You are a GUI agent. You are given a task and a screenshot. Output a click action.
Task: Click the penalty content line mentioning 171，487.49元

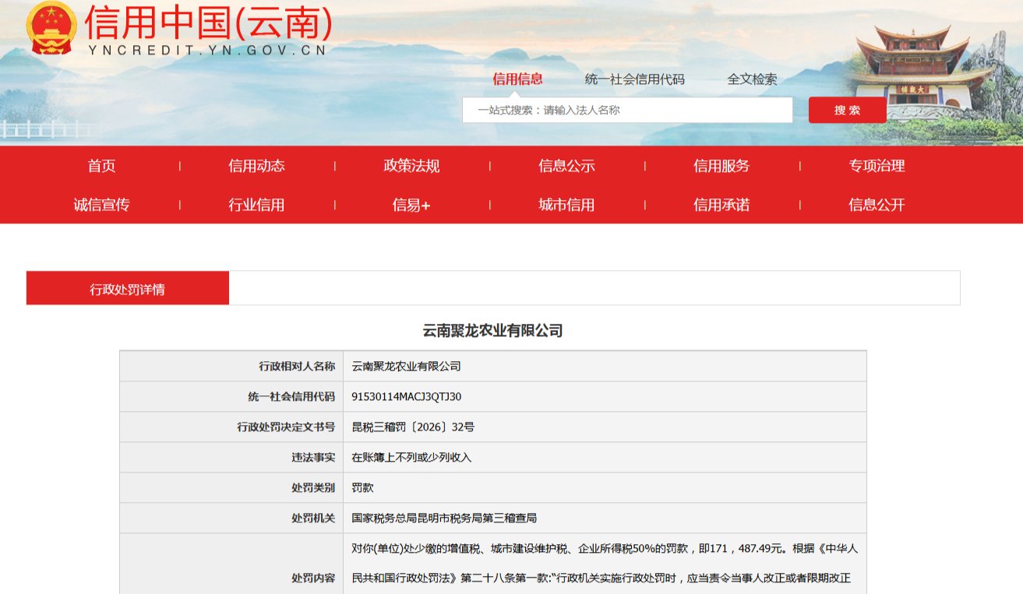[605, 548]
